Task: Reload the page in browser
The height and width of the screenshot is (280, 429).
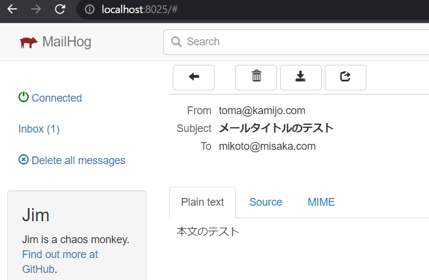Action: 60,10
